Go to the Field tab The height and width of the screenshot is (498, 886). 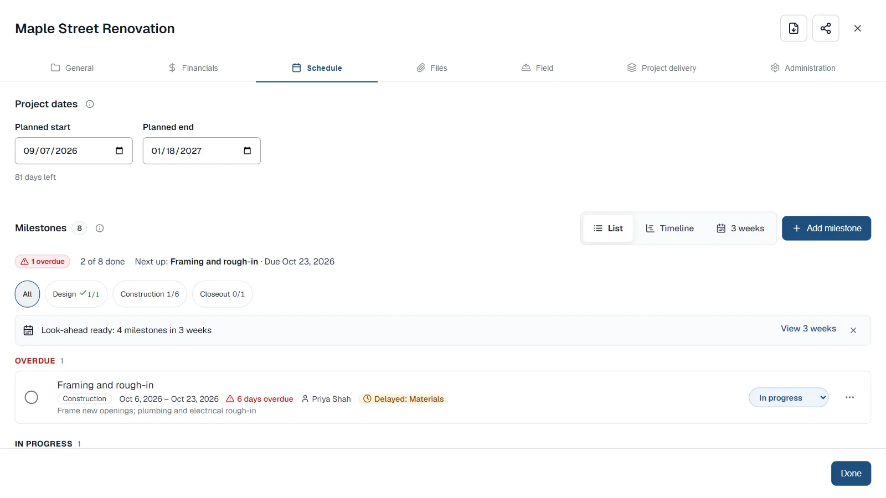[538, 68]
